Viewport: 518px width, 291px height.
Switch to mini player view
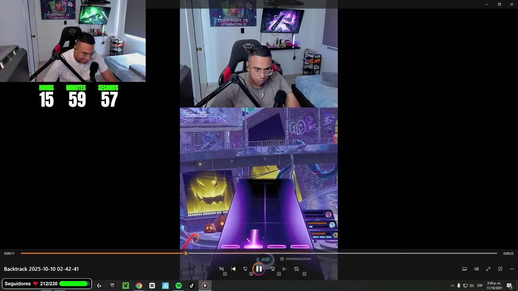[x=500, y=269]
